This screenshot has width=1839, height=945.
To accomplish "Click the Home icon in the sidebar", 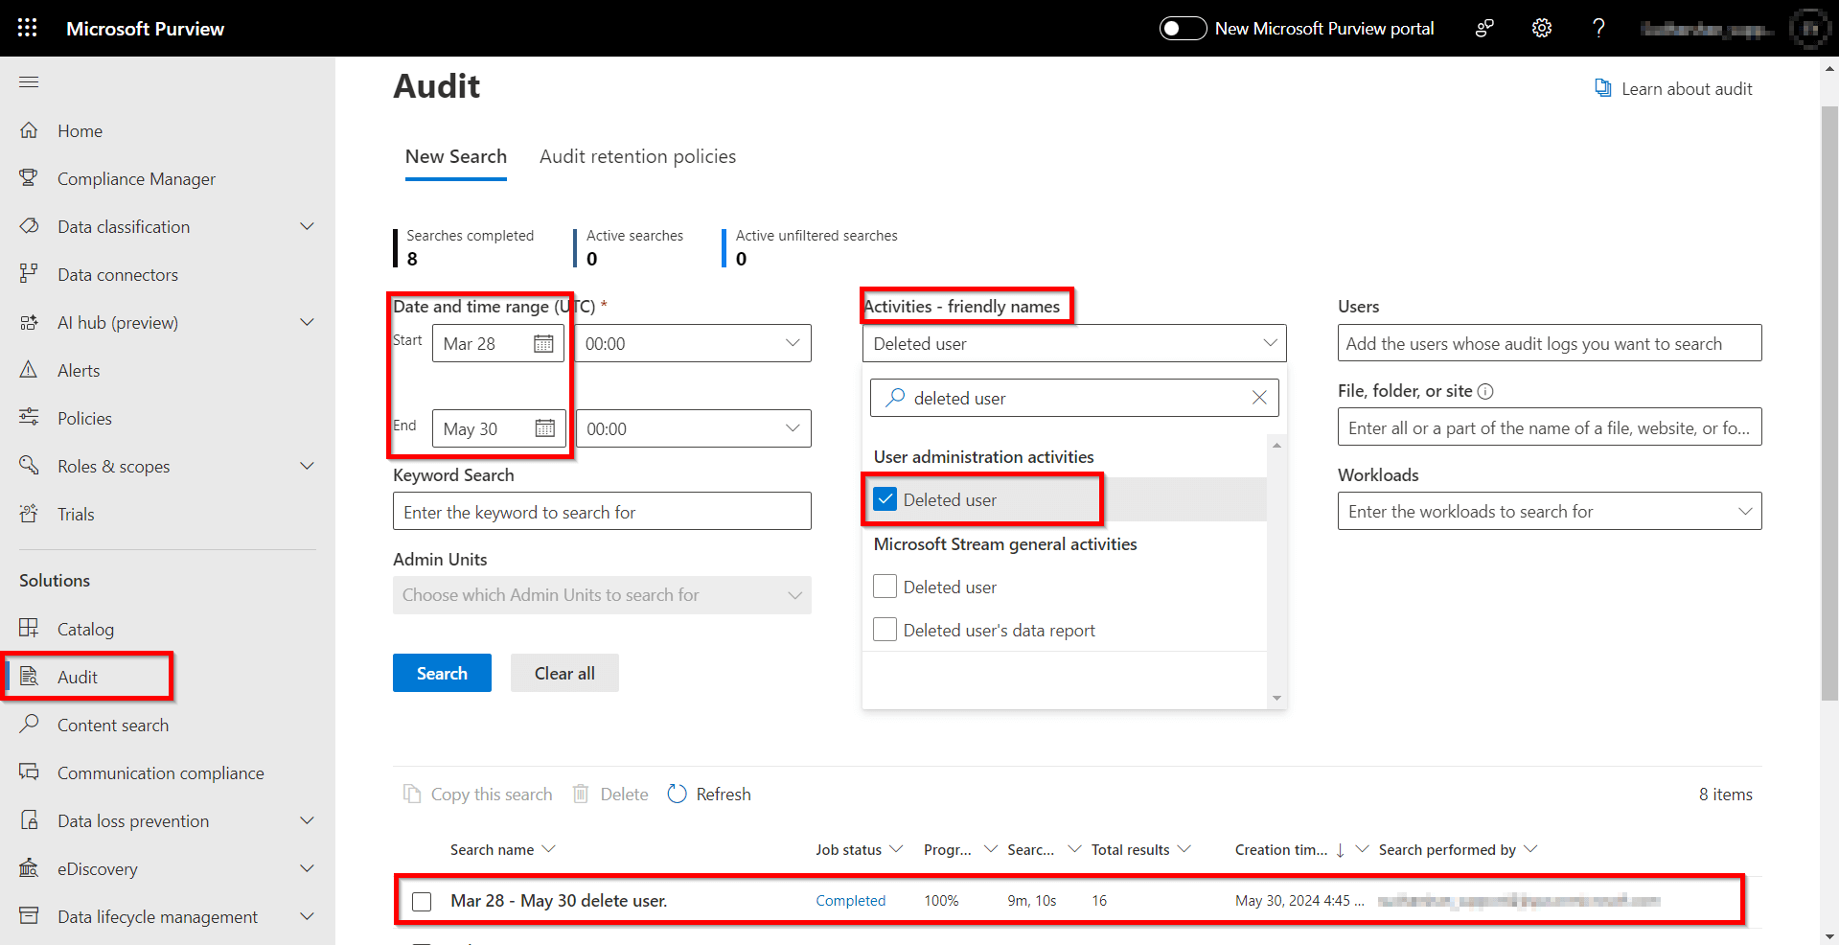I will [29, 130].
